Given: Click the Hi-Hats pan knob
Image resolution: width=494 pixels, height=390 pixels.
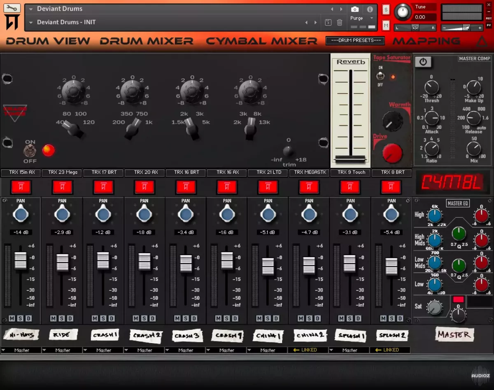Looking at the screenshot, I should point(21,214).
